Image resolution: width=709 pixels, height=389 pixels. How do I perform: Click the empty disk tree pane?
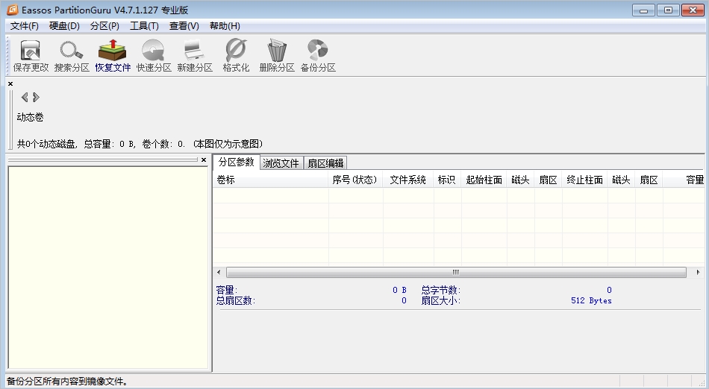coord(108,268)
